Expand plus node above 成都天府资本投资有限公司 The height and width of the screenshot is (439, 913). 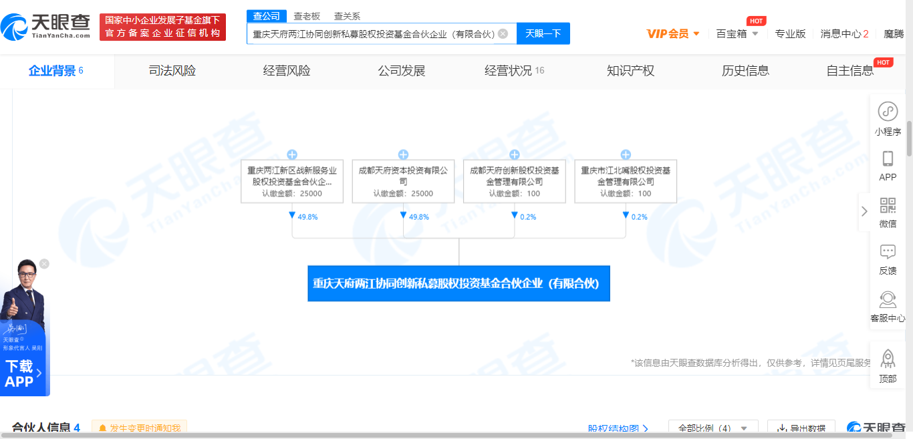click(x=403, y=155)
